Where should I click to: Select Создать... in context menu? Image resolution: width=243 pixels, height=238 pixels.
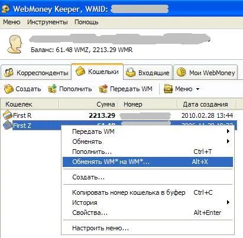148,177
